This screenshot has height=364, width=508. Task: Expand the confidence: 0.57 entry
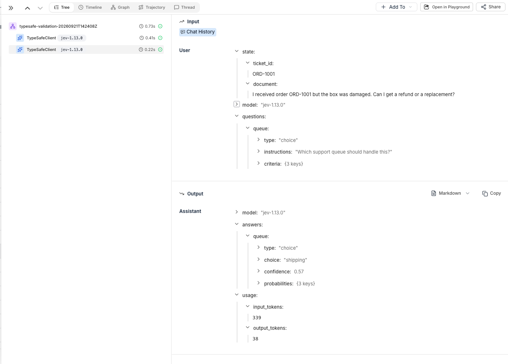click(x=259, y=271)
